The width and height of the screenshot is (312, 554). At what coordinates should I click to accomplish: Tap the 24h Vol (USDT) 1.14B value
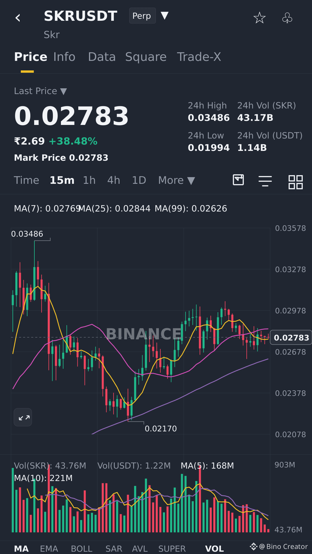252,148
